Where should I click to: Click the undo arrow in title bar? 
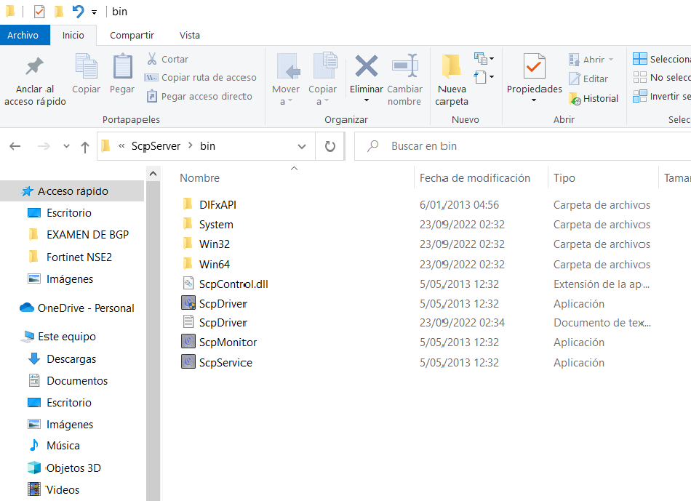pos(78,12)
